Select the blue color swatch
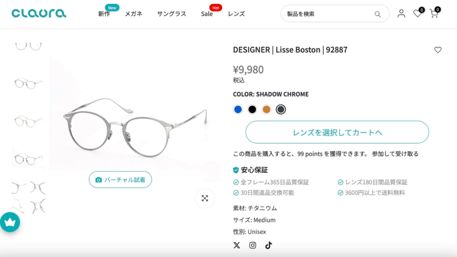Viewport: 457px width, 257px height. click(x=238, y=109)
